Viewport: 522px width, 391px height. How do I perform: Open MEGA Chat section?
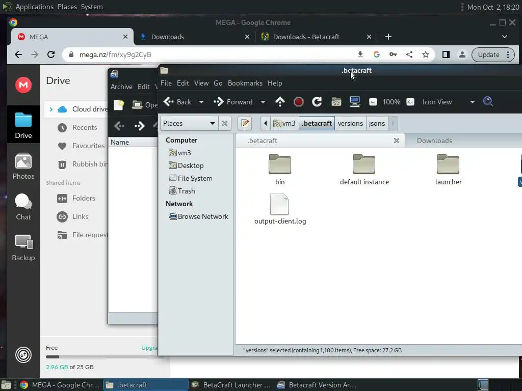[x=23, y=207]
